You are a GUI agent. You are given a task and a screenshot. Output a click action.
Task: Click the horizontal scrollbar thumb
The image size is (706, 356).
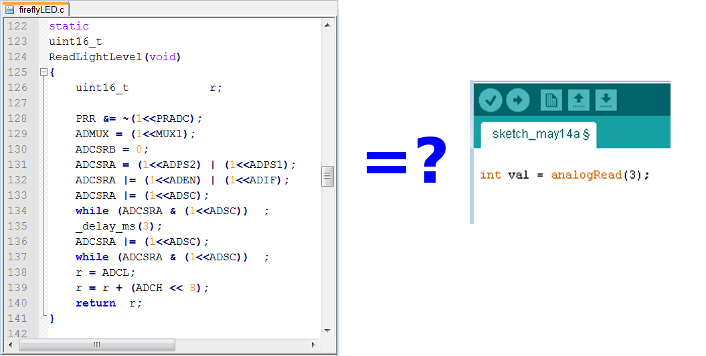coord(97,345)
